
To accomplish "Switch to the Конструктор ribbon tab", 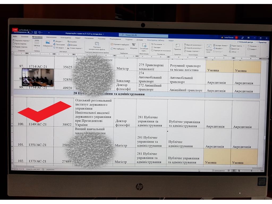I will [66, 38].
